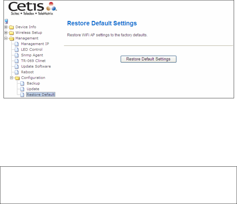Image resolution: width=237 pixels, height=204 pixels.
Task: Open the Backup configuration page
Action: [33, 83]
